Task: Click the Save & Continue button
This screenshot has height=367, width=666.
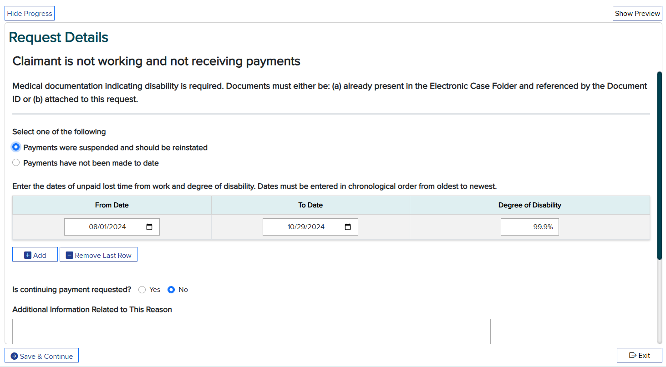Action: [46, 356]
